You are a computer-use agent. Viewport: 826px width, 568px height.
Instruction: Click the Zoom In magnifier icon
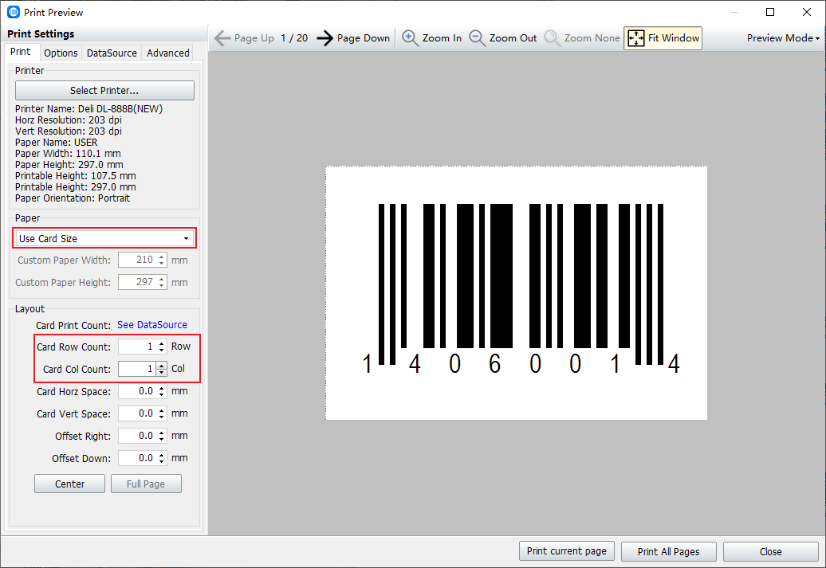point(410,38)
